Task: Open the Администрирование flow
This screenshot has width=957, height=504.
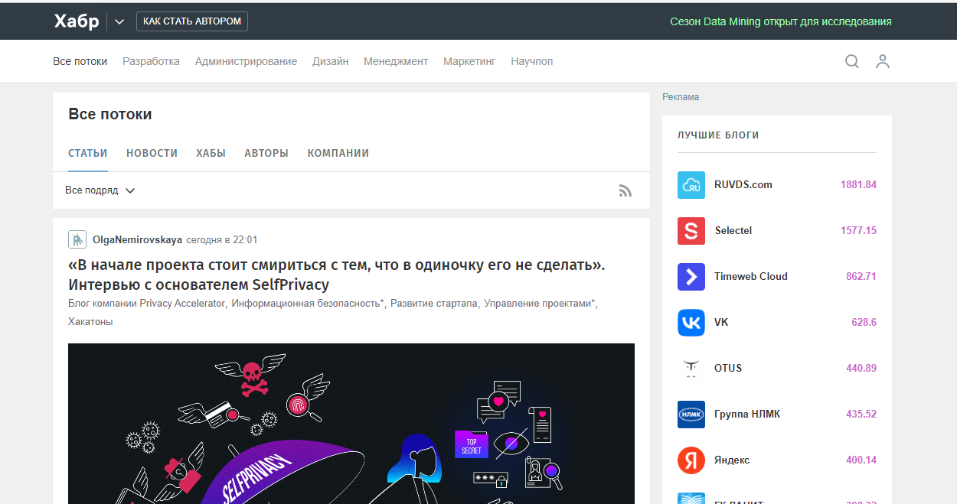Action: click(246, 61)
